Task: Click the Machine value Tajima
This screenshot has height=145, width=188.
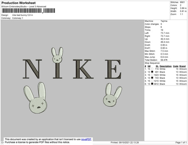Action: click(164, 21)
